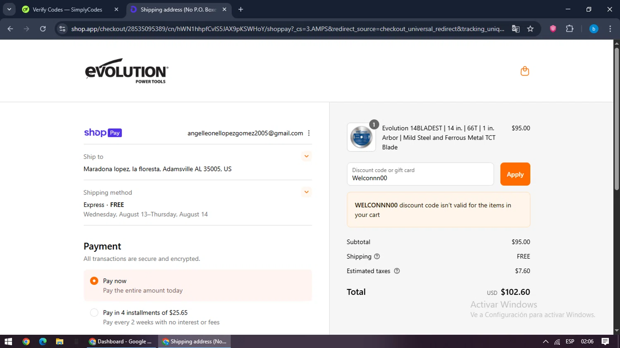Click the Maradona lopez shipping address text
620x348 pixels.
pos(157,169)
